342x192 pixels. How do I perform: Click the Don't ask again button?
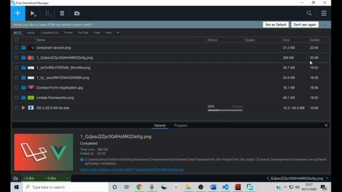tap(305, 25)
